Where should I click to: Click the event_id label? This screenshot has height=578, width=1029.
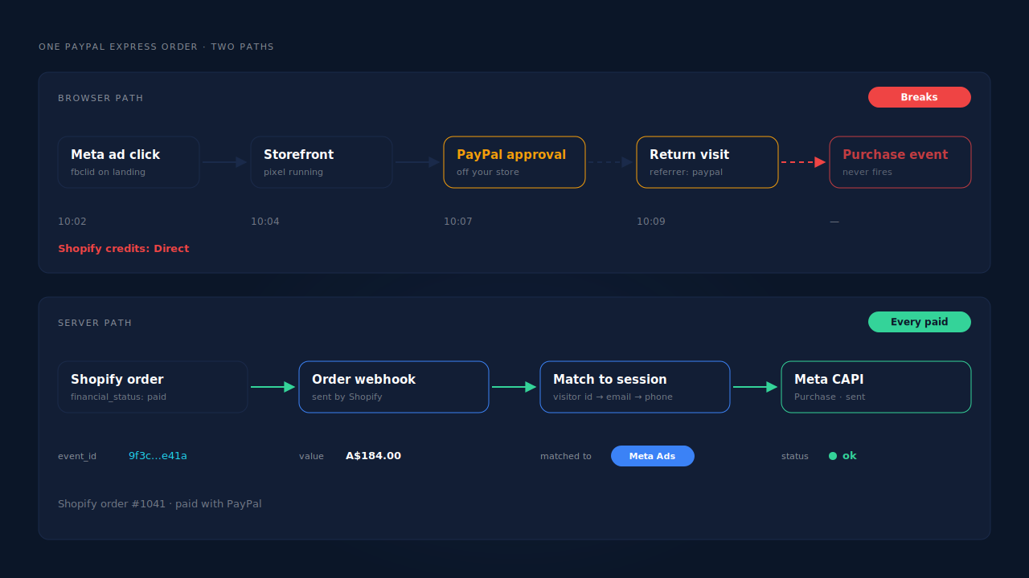77,456
